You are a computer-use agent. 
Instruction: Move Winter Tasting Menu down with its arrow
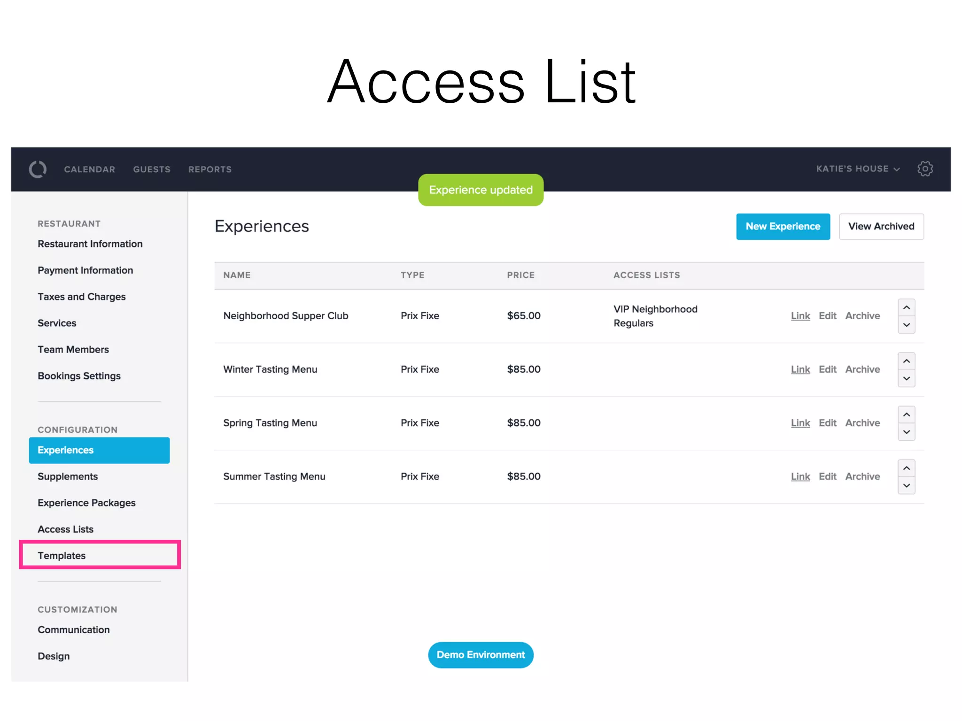[906, 378]
